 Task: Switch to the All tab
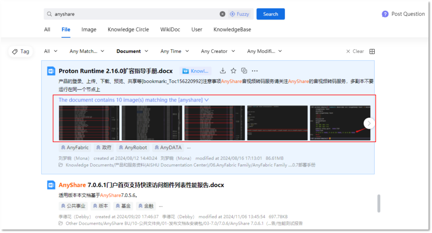(47, 29)
